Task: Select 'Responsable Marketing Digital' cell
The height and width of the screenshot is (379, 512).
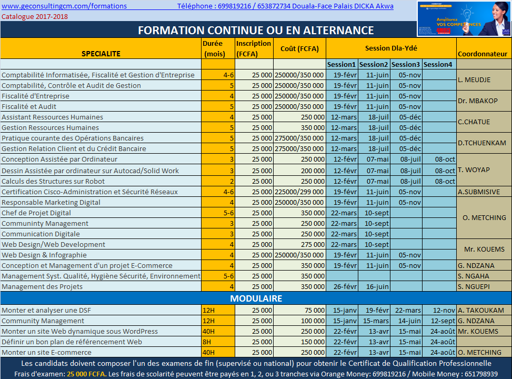Action: [x=101, y=202]
